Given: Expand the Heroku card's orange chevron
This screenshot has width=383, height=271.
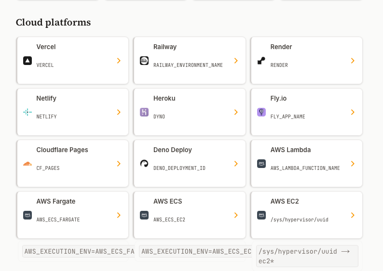Looking at the screenshot, I should (236, 112).
